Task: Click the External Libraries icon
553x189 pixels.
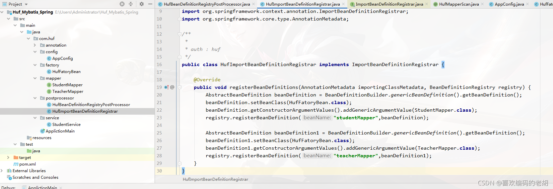Action: 9,171
